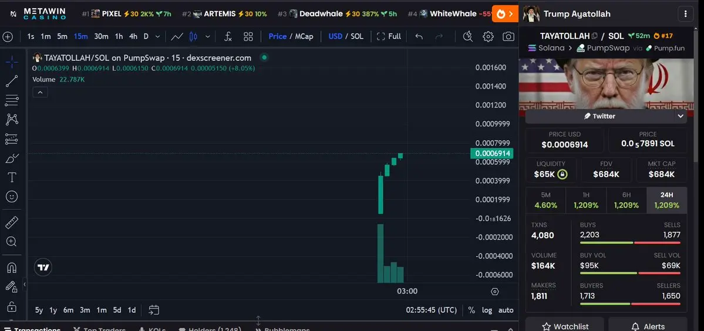Select the 15m timeframe
Image resolution: width=704 pixels, height=331 pixels.
(81, 36)
